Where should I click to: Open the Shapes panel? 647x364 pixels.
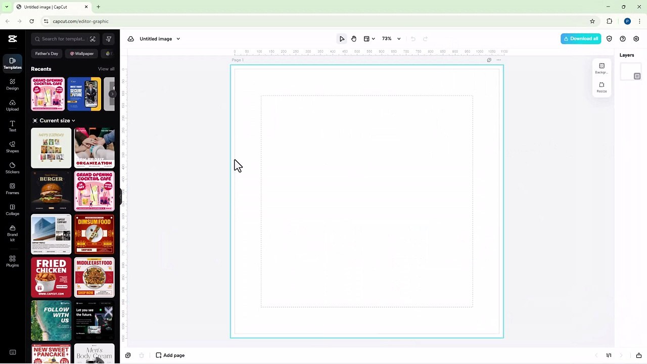12,147
